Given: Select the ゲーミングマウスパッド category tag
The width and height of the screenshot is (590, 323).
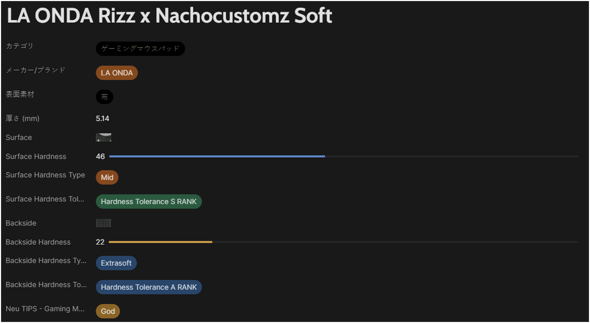Looking at the screenshot, I should click(x=141, y=49).
